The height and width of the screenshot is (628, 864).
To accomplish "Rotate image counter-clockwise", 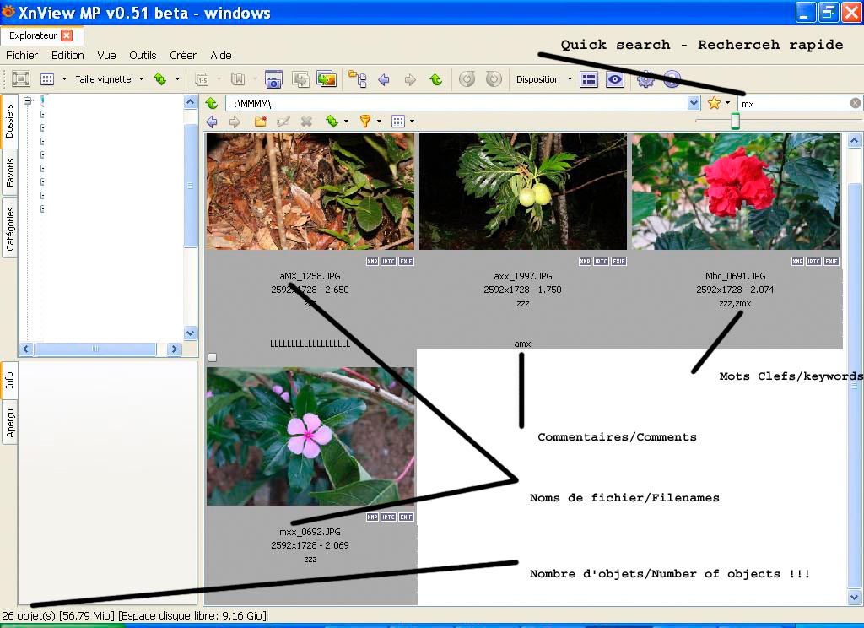I will (x=467, y=78).
